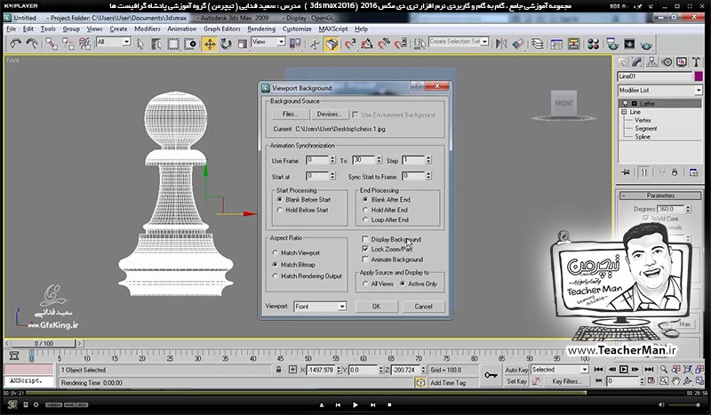Open Select by Name tool

[156, 44]
